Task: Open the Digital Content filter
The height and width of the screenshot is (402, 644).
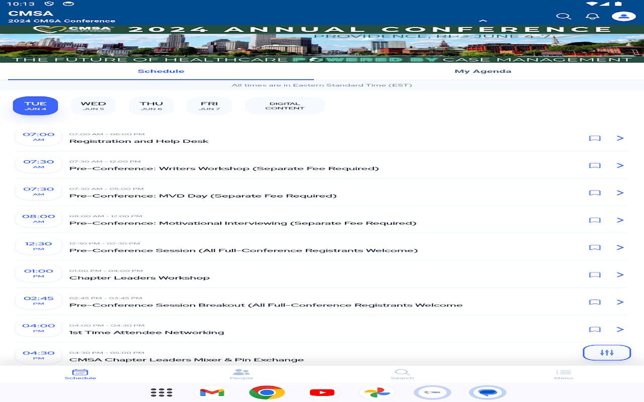Action: coord(285,106)
